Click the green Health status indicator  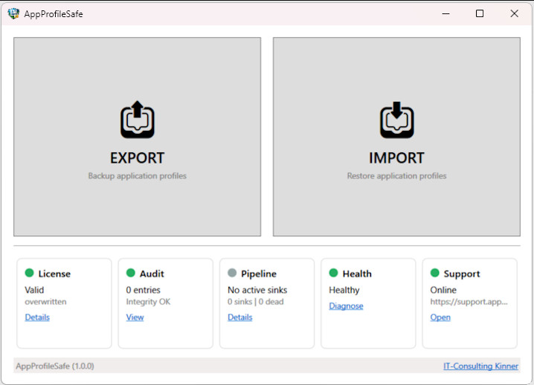tap(333, 274)
